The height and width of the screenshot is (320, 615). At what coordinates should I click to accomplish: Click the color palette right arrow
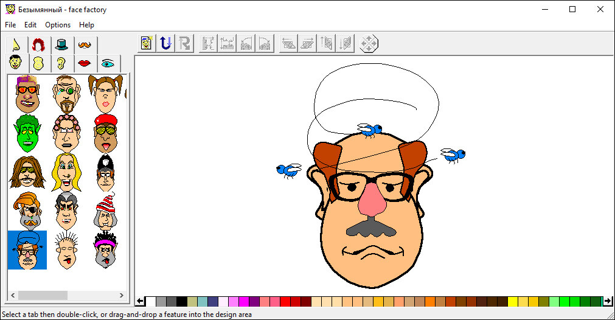[608, 301]
